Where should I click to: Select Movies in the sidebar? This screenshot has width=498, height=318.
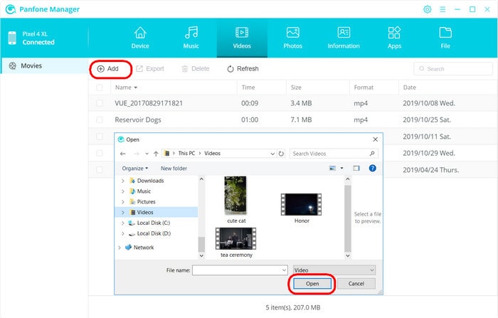(44, 65)
